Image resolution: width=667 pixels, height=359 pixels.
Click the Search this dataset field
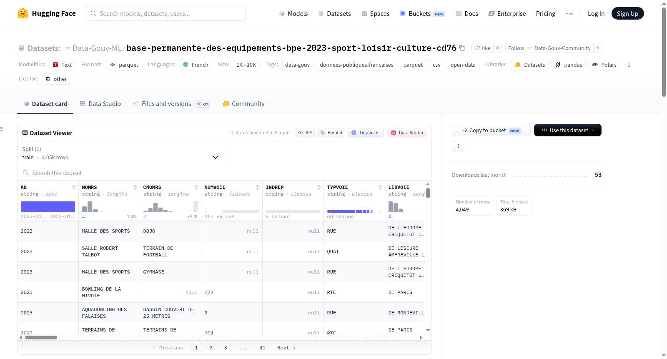pos(224,173)
